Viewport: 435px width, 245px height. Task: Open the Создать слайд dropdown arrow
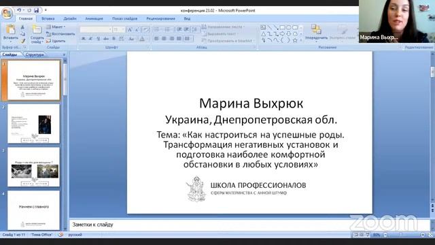(x=42, y=42)
